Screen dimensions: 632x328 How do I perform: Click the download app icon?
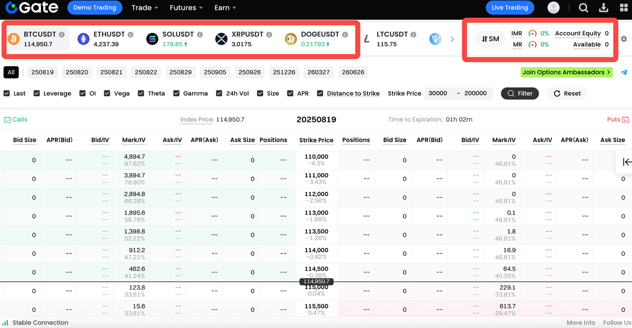[x=603, y=8]
